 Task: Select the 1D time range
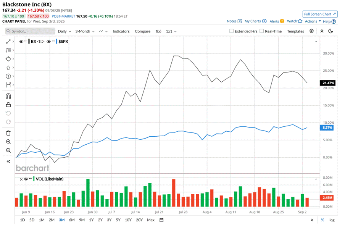(23, 220)
